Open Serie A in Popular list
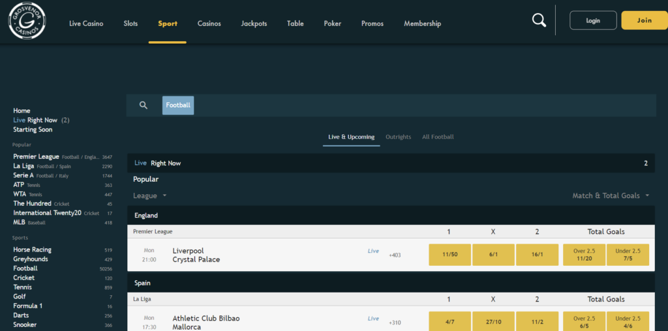Image resolution: width=668 pixels, height=331 pixels. [x=63, y=175]
